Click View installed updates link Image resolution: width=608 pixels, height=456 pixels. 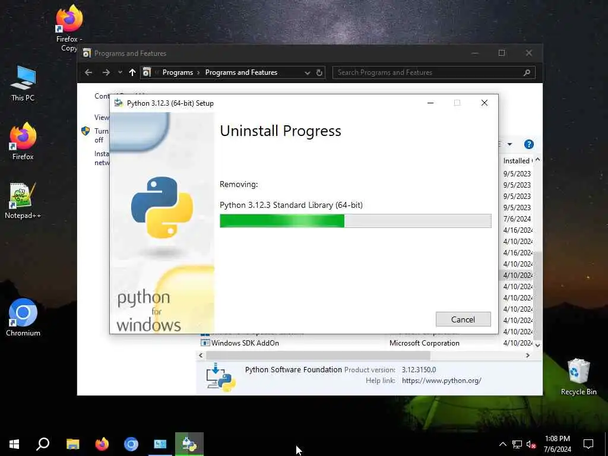[x=102, y=117]
